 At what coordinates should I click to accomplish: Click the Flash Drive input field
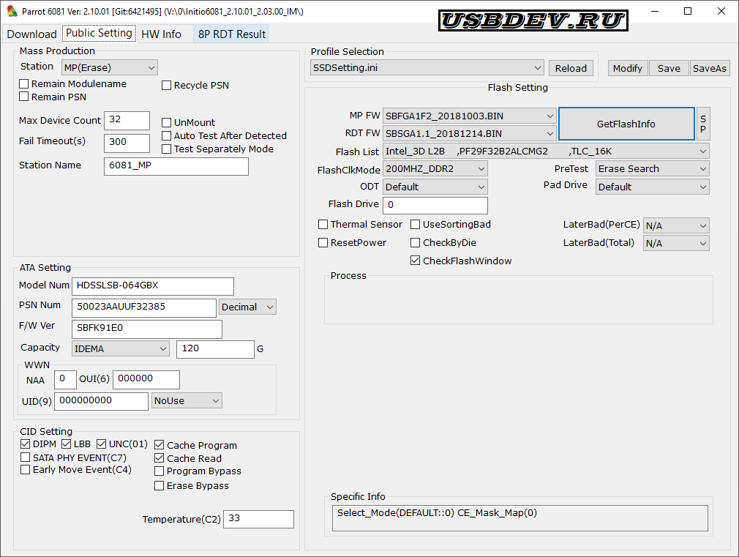(x=435, y=205)
